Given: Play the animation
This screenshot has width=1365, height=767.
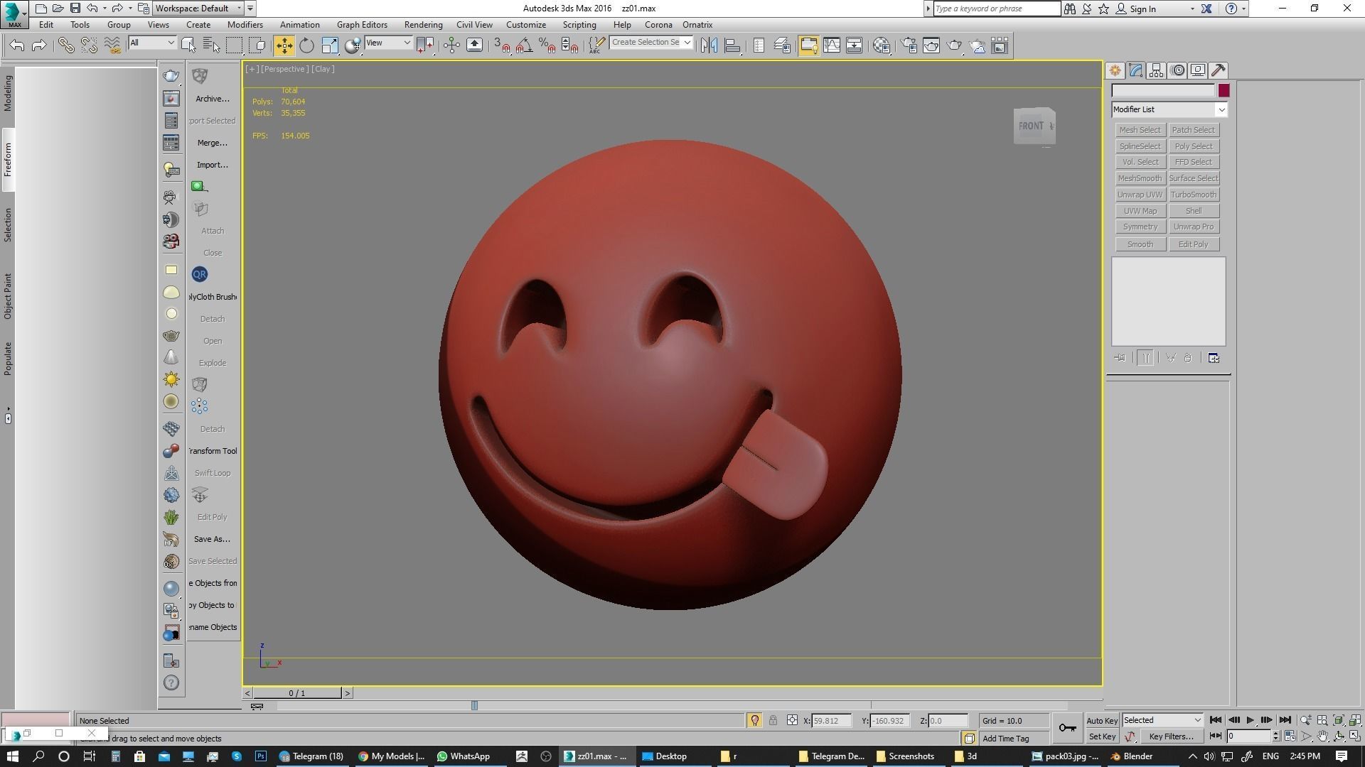Looking at the screenshot, I should [x=1250, y=720].
